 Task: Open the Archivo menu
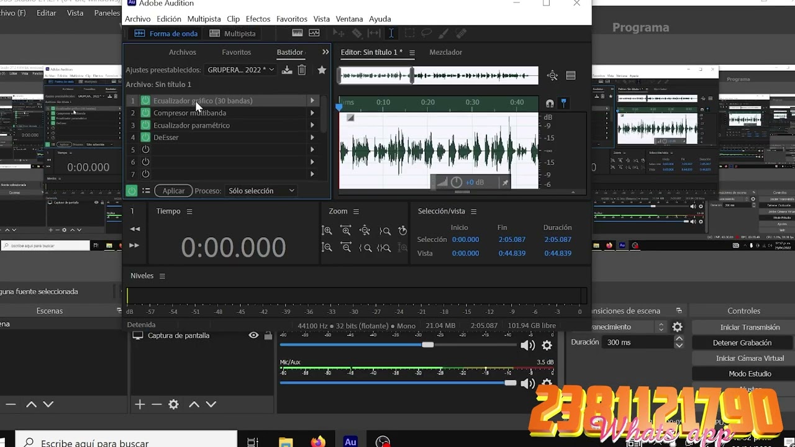click(x=138, y=19)
